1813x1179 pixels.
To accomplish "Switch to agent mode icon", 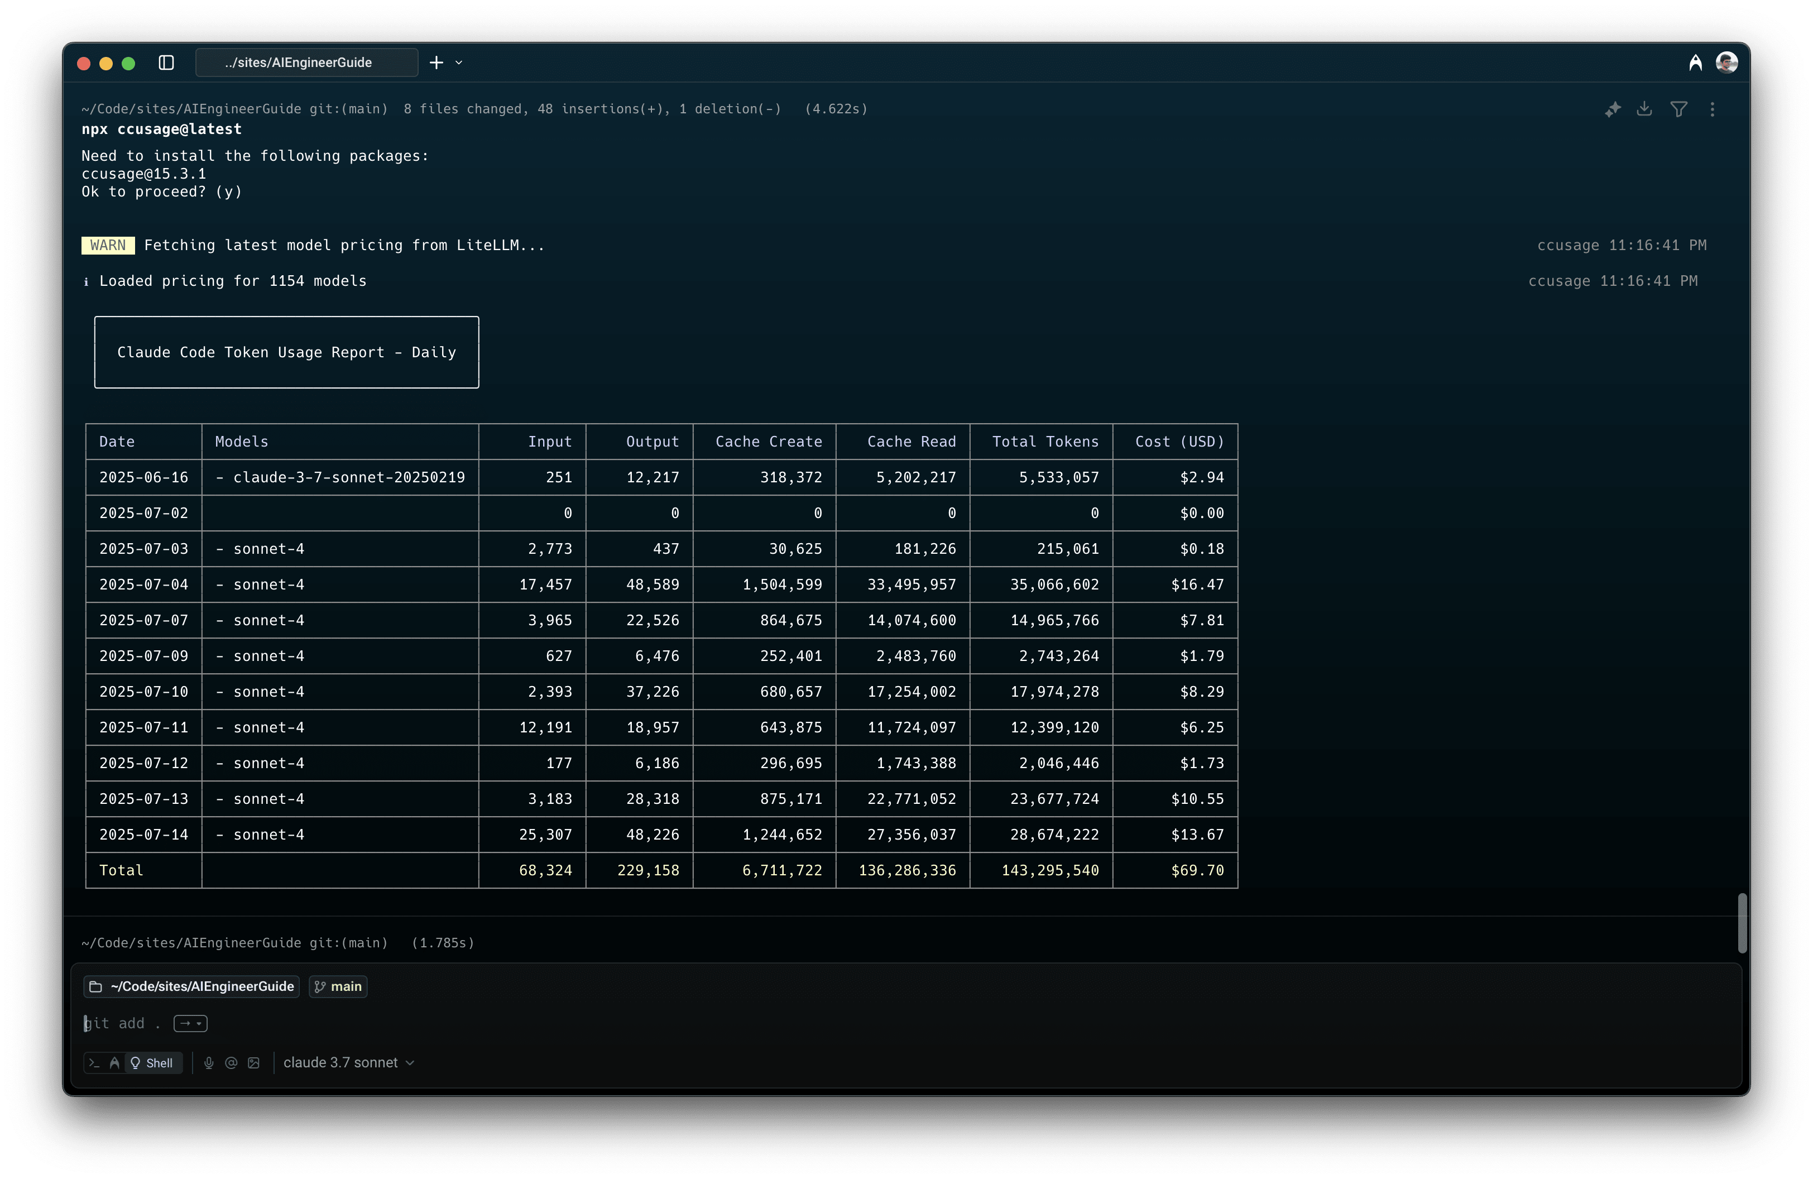I will (x=114, y=1062).
